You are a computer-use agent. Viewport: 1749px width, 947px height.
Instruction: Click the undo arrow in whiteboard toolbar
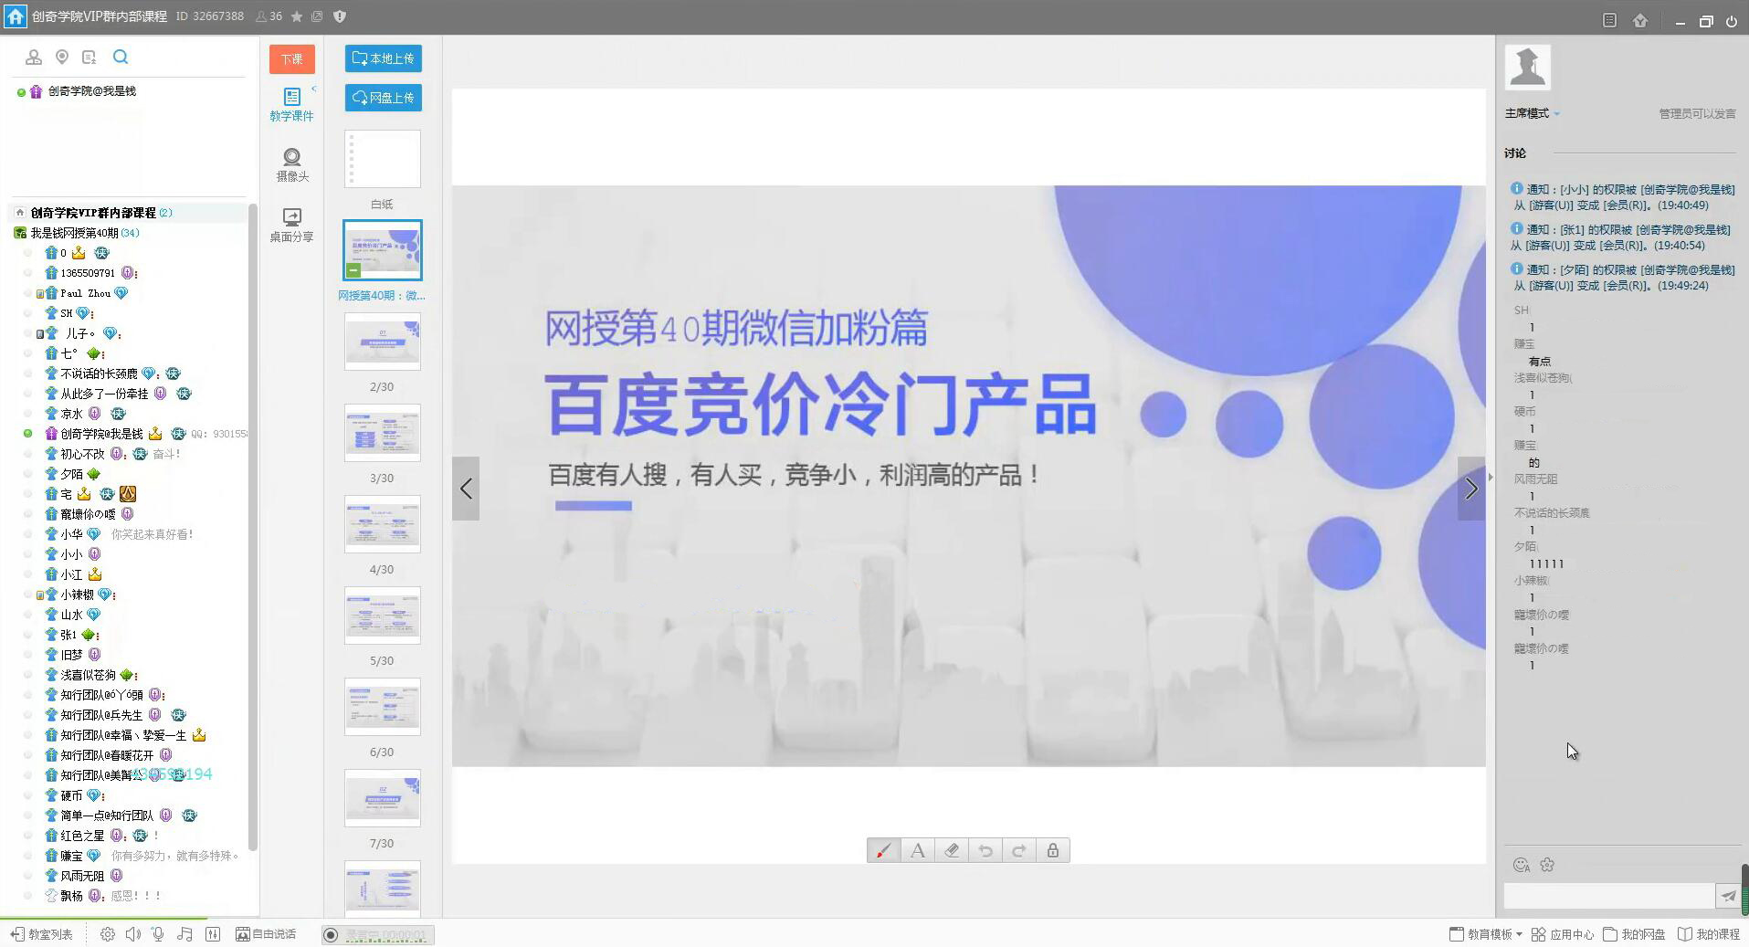click(x=985, y=850)
